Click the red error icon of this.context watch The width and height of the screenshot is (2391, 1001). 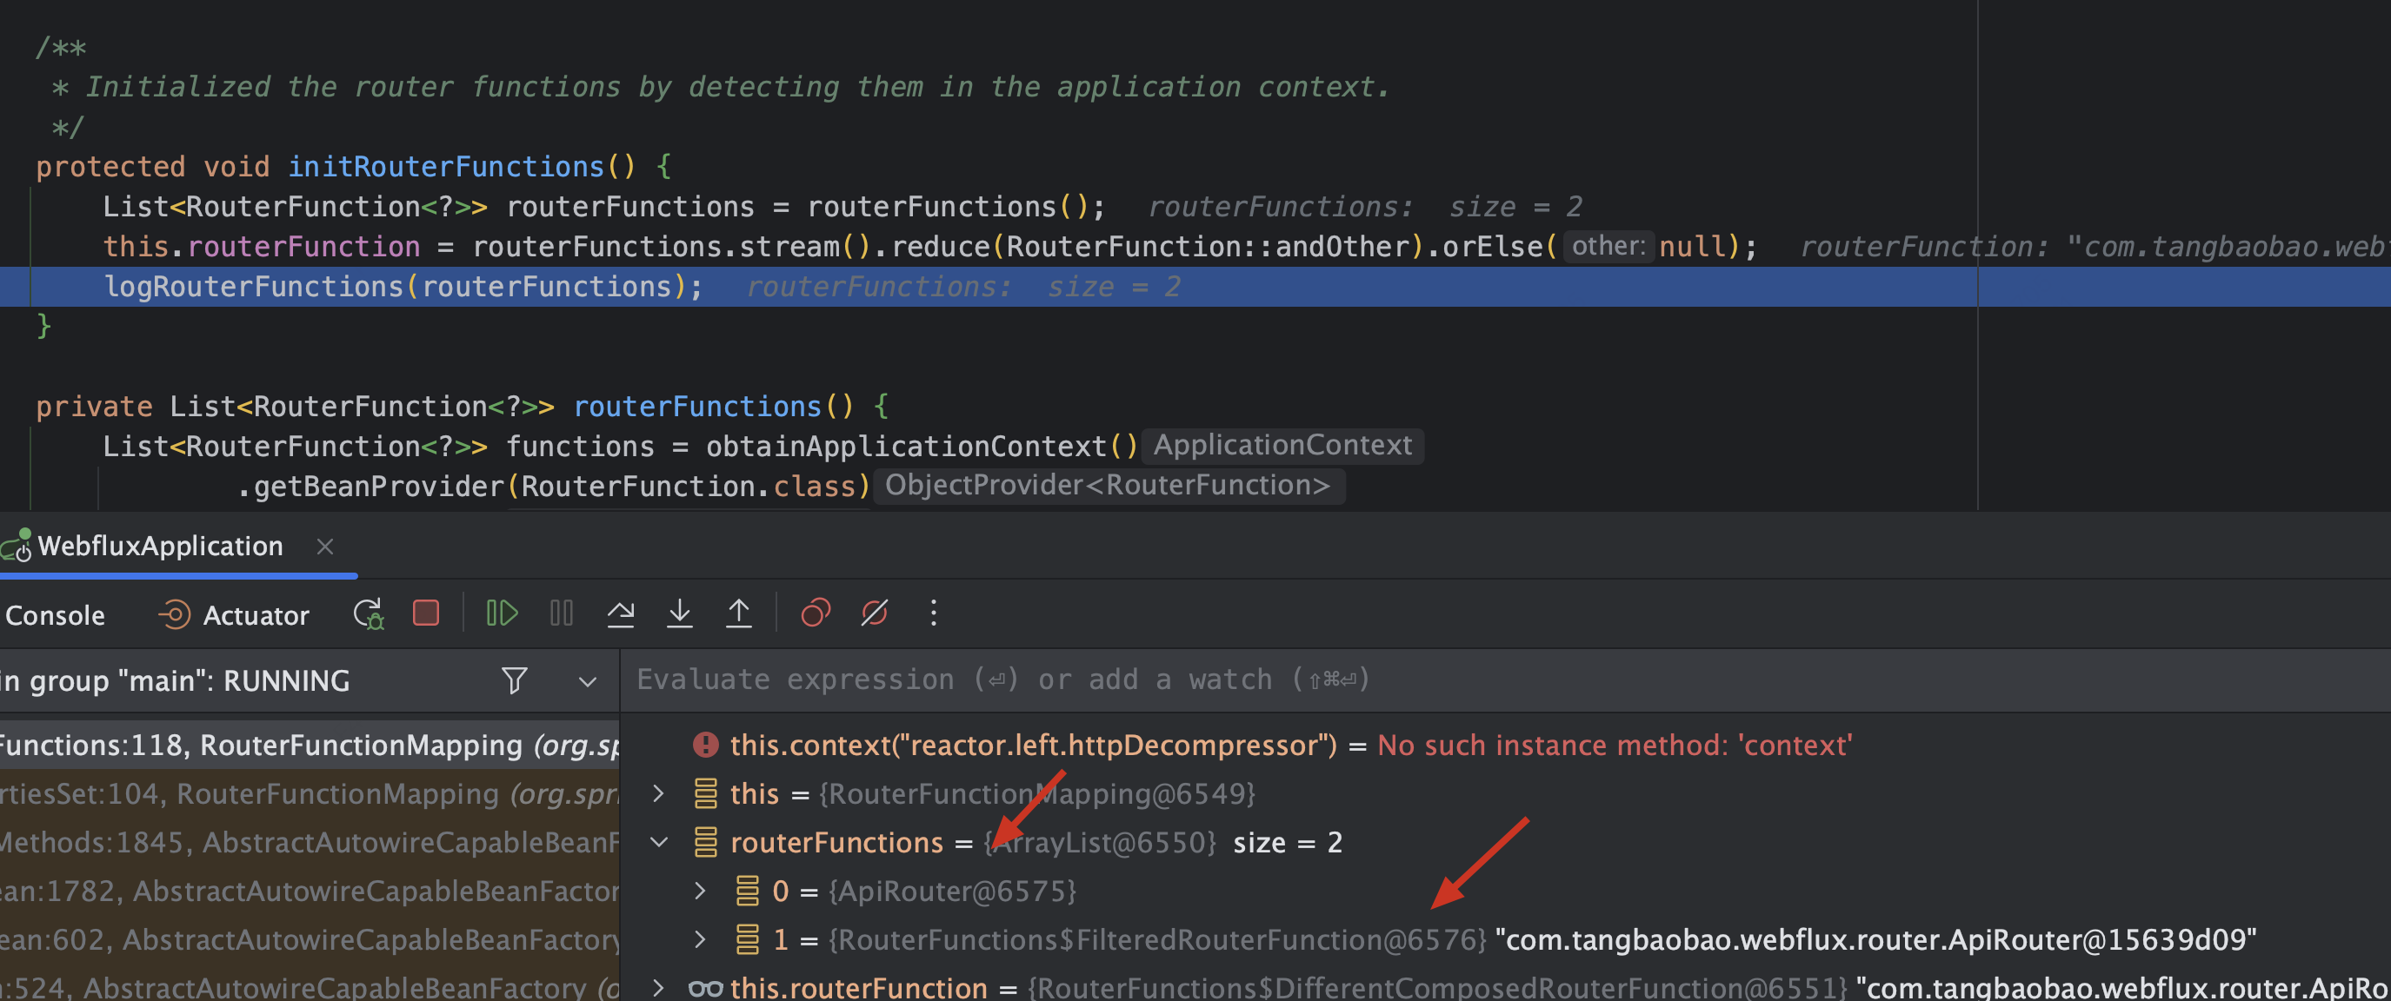coord(705,745)
